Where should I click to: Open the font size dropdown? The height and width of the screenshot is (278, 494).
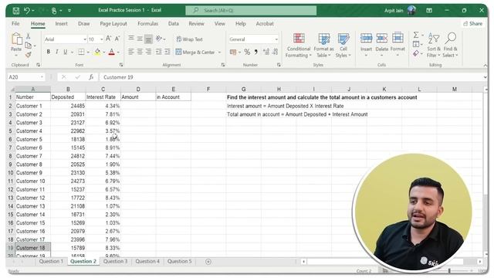click(x=102, y=39)
